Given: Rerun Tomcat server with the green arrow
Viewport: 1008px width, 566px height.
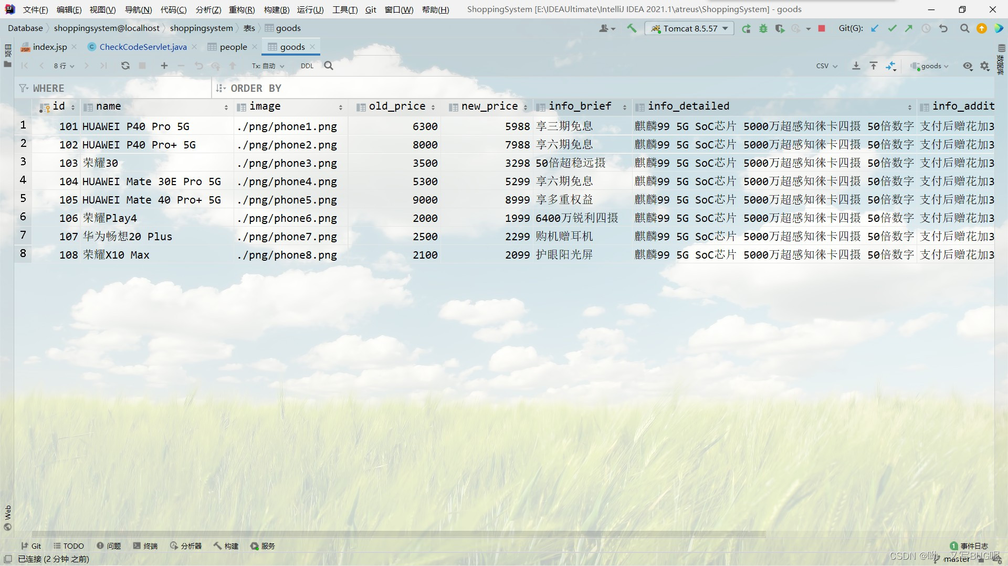Looking at the screenshot, I should click(746, 29).
